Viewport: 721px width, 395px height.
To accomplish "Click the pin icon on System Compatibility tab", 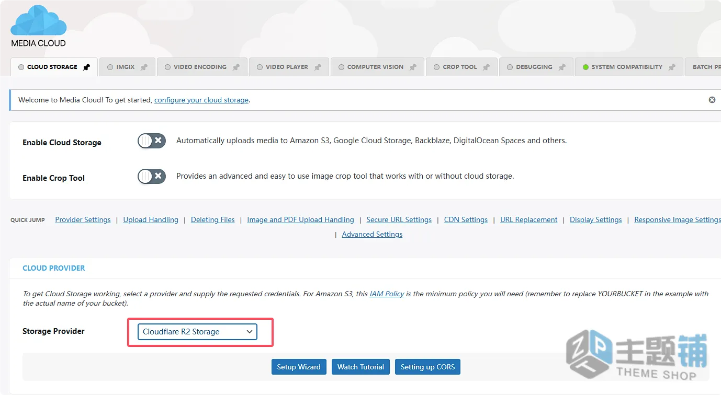I will pos(672,67).
